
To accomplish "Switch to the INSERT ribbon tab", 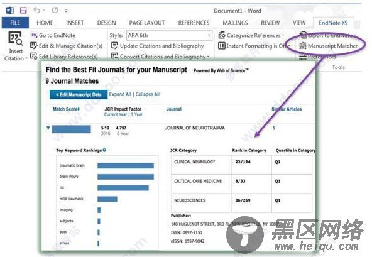I will coord(75,23).
